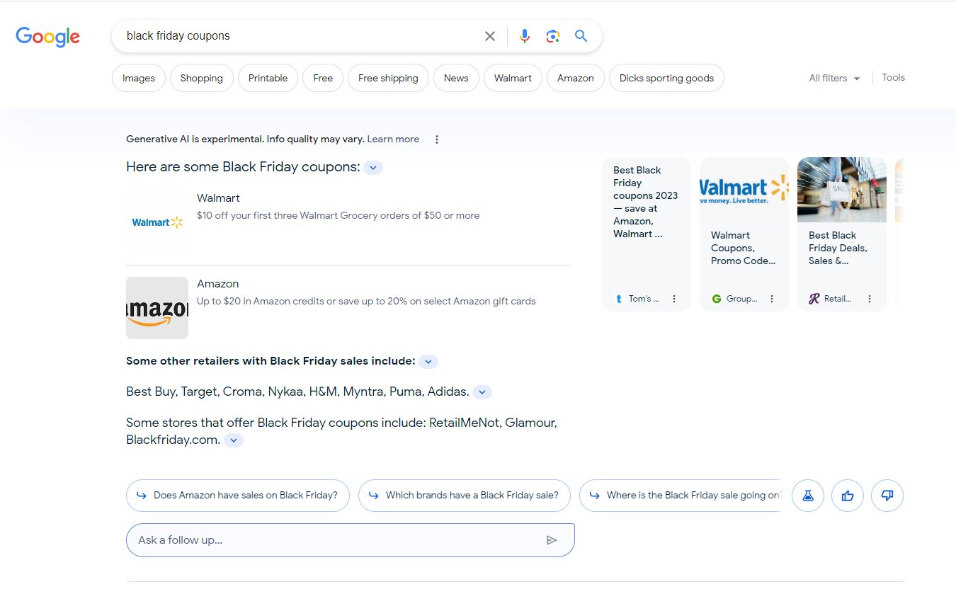Screen dimensions: 956x611
Task: Open generative AI options three-dot menu
Action: (437, 139)
